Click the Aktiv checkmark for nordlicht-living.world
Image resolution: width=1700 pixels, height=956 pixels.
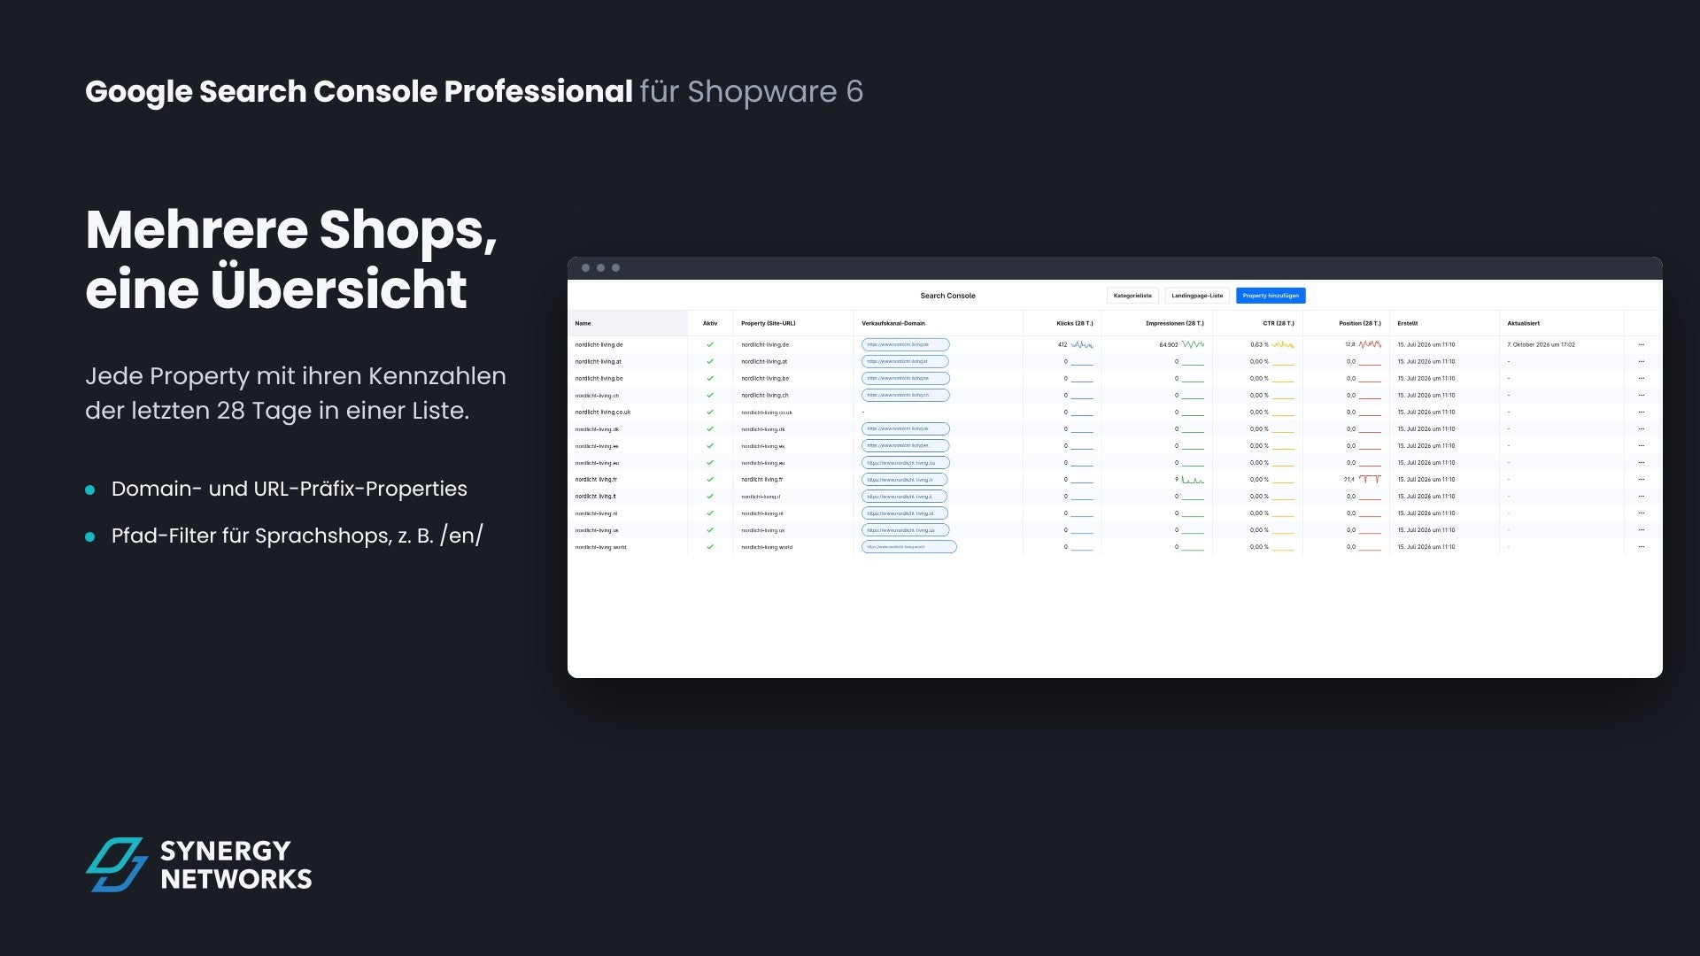click(710, 546)
